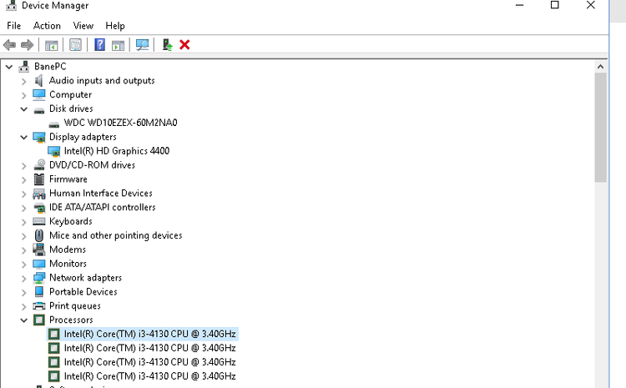Click the IDE ATA/ATAPI controllers icon
The width and height of the screenshot is (626, 388).
coord(39,208)
